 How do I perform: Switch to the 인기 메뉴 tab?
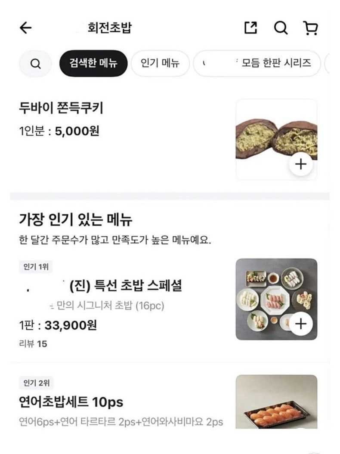coord(160,64)
